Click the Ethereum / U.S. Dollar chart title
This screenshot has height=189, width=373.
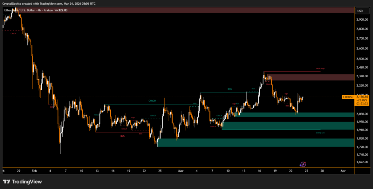click(x=23, y=10)
